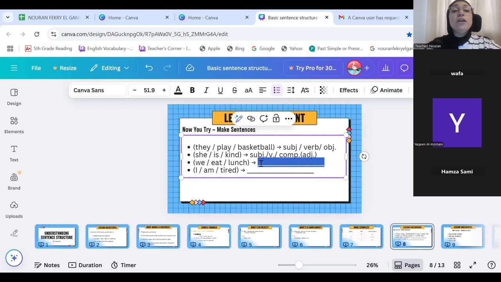Screen dimensions: 501x282
Task: Open the help question mark icon
Action: (492, 265)
